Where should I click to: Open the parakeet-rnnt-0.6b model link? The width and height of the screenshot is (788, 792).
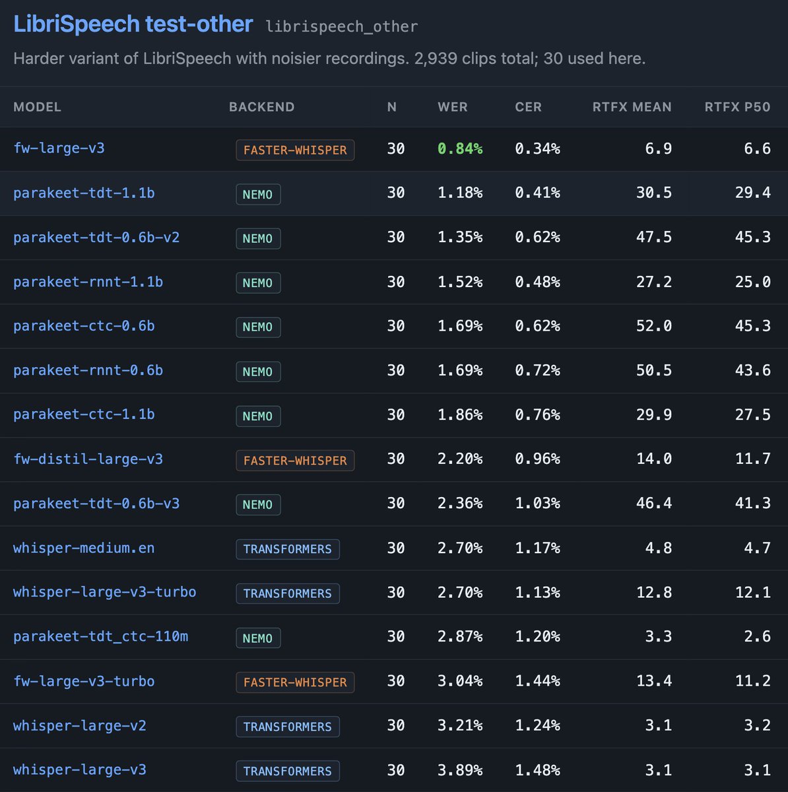coord(88,370)
